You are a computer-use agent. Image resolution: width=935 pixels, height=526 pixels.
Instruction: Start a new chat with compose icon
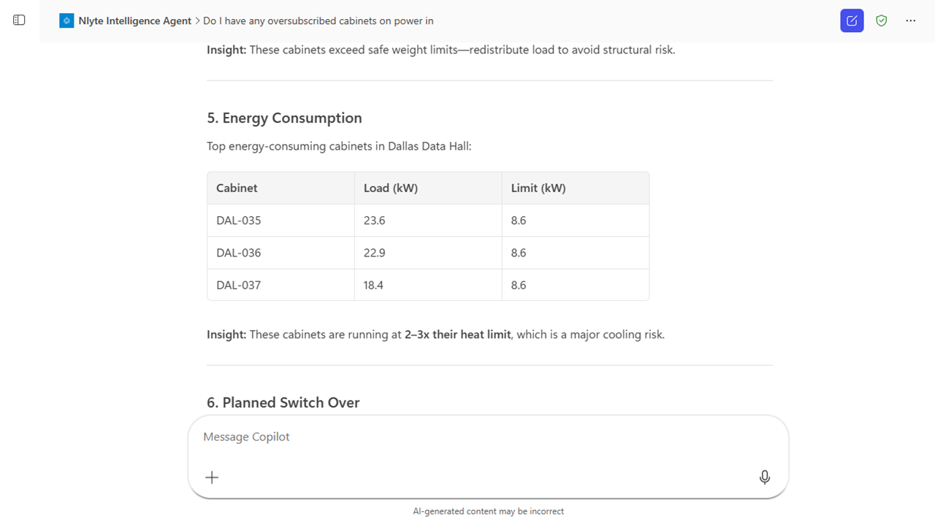pos(852,20)
